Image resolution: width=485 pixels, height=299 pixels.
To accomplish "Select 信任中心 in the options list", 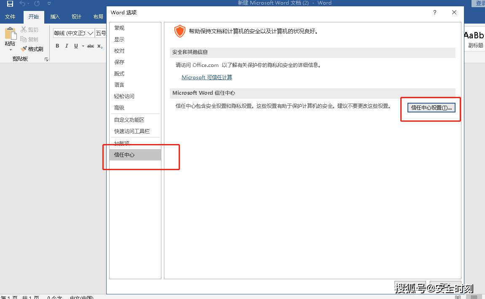I will (x=135, y=155).
